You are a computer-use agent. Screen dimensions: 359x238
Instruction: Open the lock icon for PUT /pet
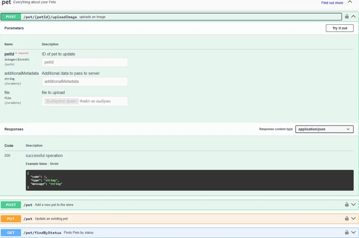click(346, 218)
